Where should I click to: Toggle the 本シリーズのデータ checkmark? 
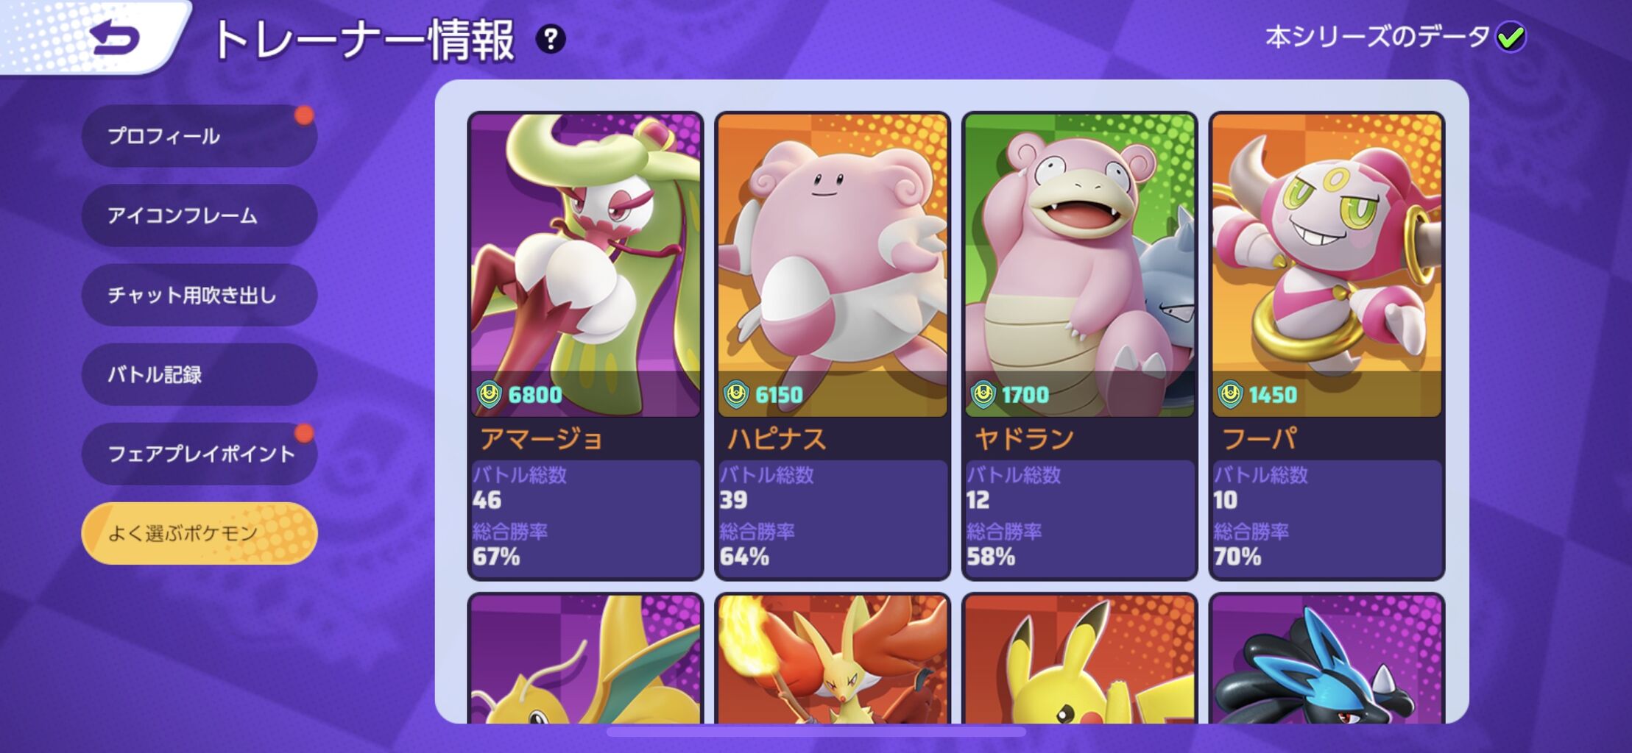[x=1511, y=37]
